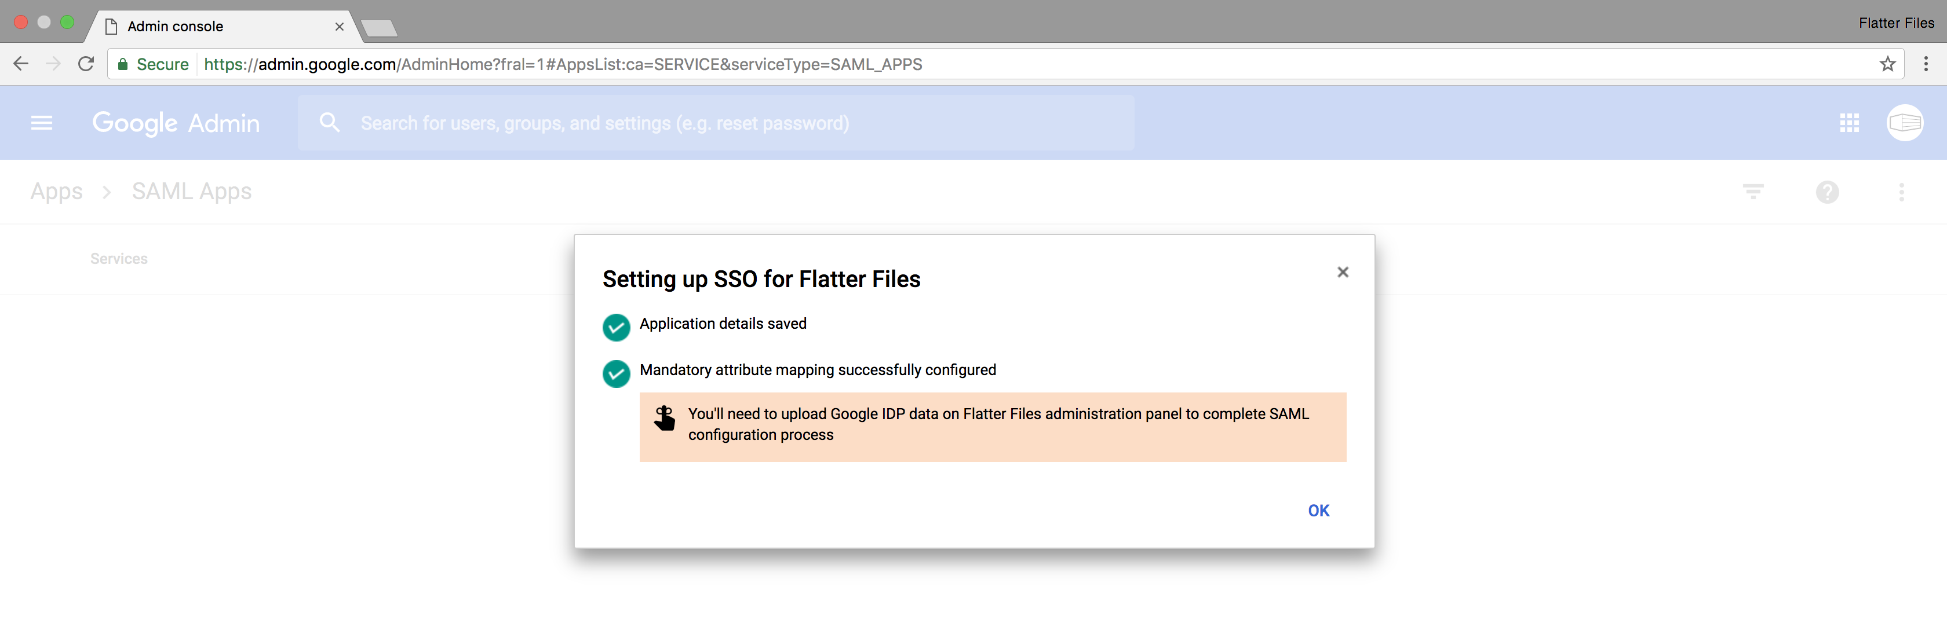Click the dialog title Setting up SSO
This screenshot has height=624, width=1947.
click(x=761, y=280)
